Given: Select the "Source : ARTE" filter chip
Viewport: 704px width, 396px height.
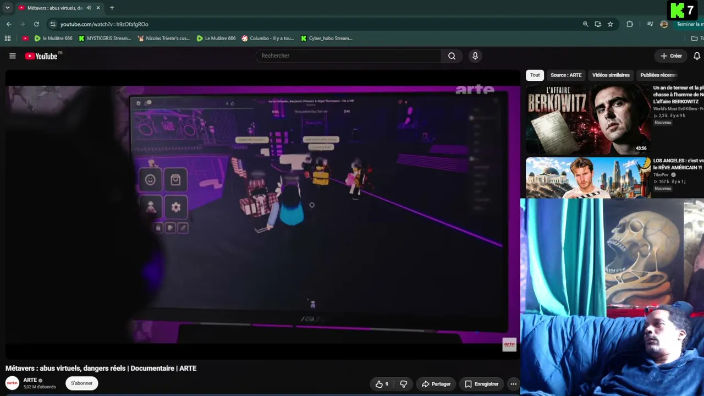Looking at the screenshot, I should [x=566, y=75].
